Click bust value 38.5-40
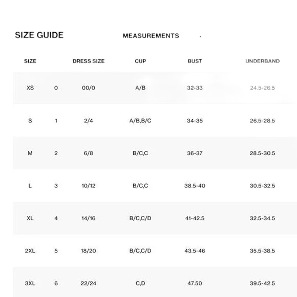The width and height of the screenshot is (297, 297). point(195,186)
